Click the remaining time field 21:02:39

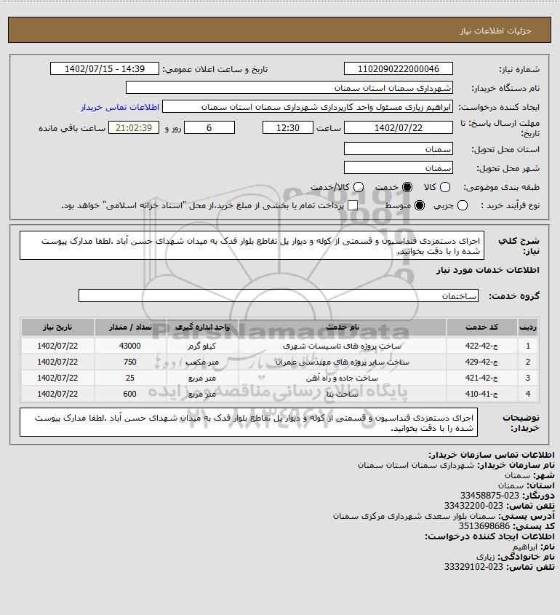pos(134,128)
